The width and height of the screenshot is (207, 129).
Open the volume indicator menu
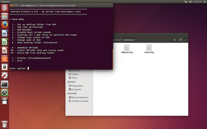tap(191, 2)
